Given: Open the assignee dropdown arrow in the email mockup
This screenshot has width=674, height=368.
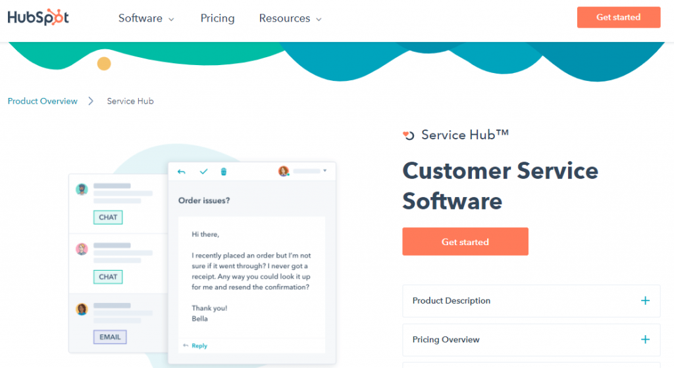Looking at the screenshot, I should coord(325,171).
